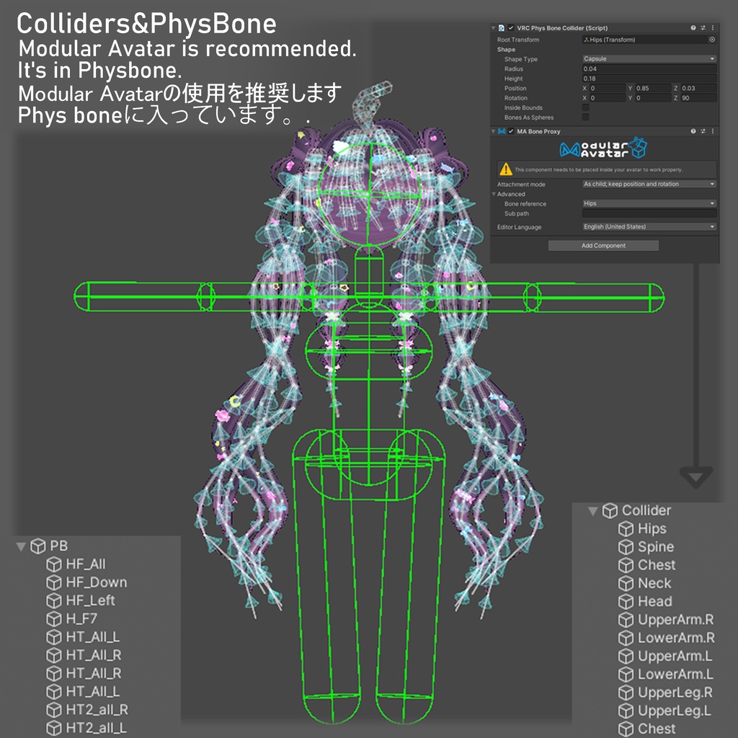Click the Modular Avatar logo
738x738 pixels.
point(603,148)
